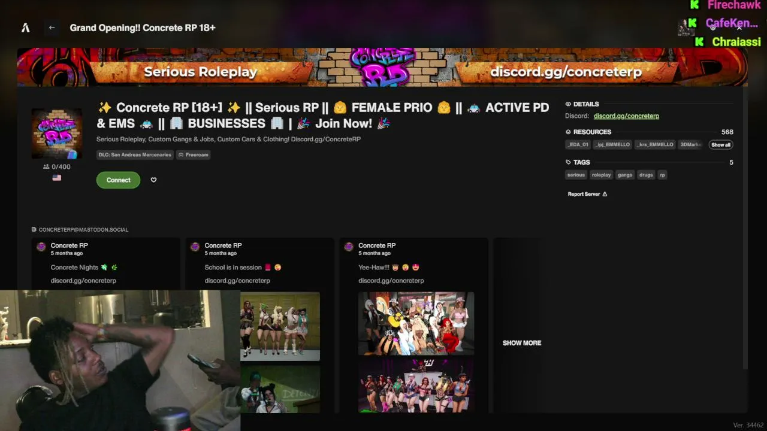Open discord link in Yee-Haw post
The width and height of the screenshot is (767, 431).
[391, 281]
